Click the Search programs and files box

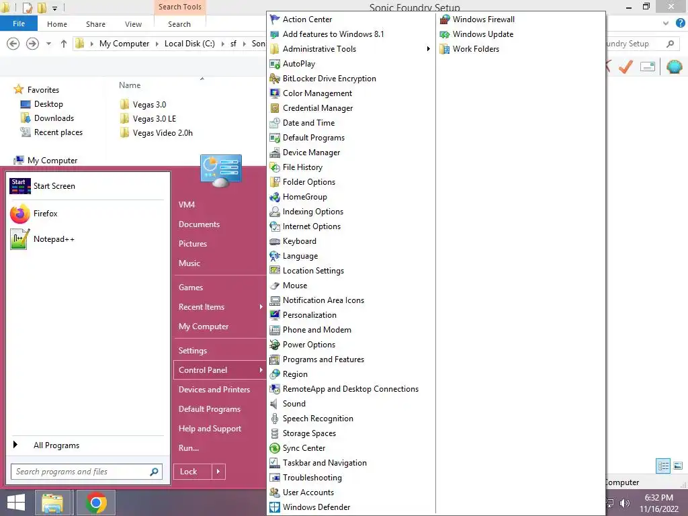pos(87,472)
